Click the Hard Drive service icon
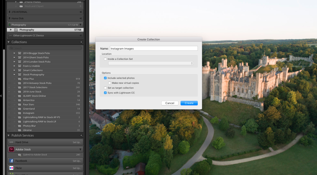The image size is (317, 175). click(x=11, y=142)
